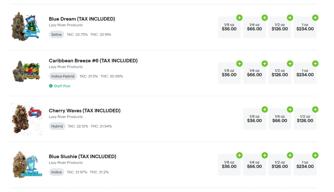Viewport: 334px width, 192px height.
Task: Click plus icon on Blue Slushie 1 oz
Action: (315, 155)
